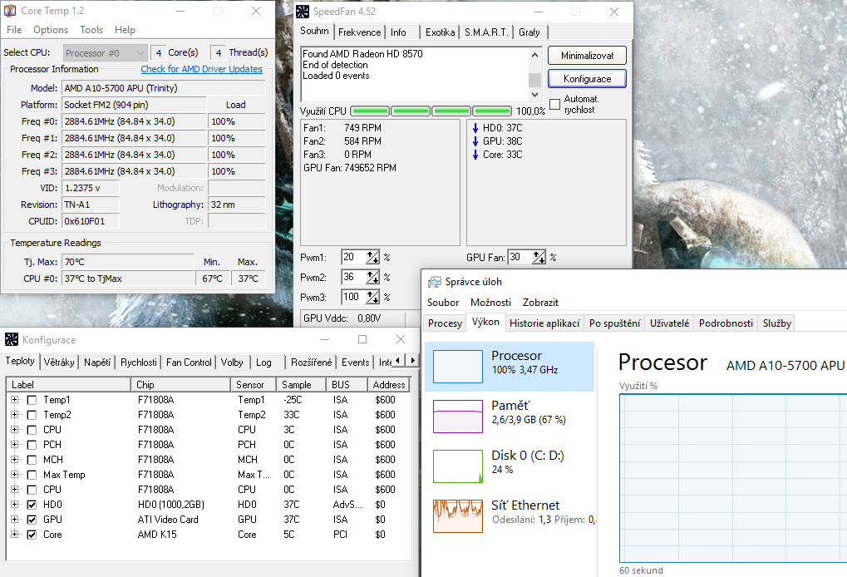
Task: Switch to SpeedFan S.M.A.R.T. tab
Action: point(486,32)
